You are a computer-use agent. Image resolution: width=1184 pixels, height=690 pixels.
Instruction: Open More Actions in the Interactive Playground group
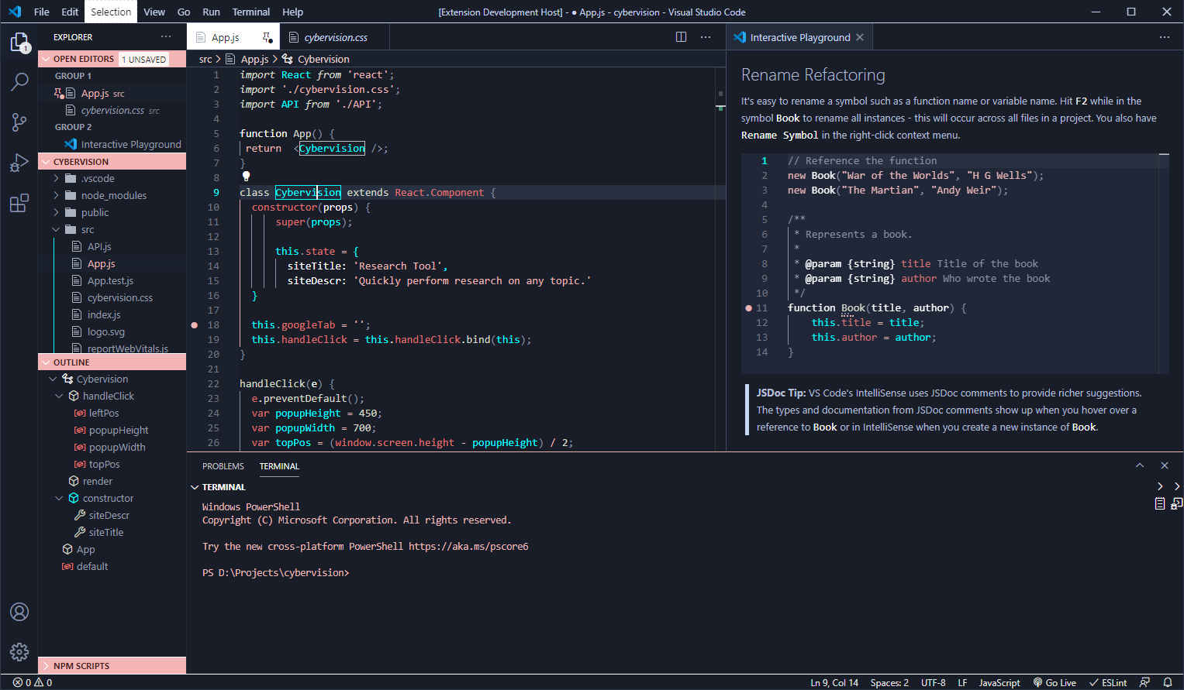click(x=1165, y=37)
